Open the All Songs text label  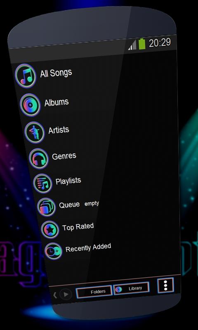pos(56,73)
